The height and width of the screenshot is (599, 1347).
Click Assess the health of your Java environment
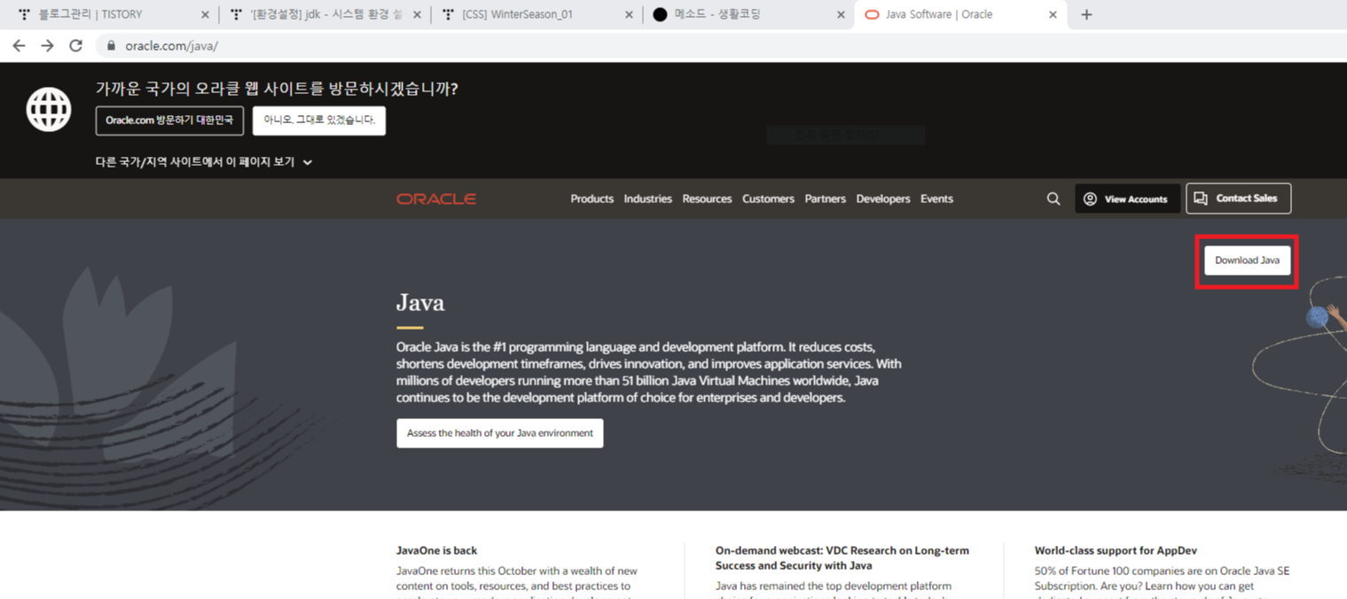[x=500, y=433]
